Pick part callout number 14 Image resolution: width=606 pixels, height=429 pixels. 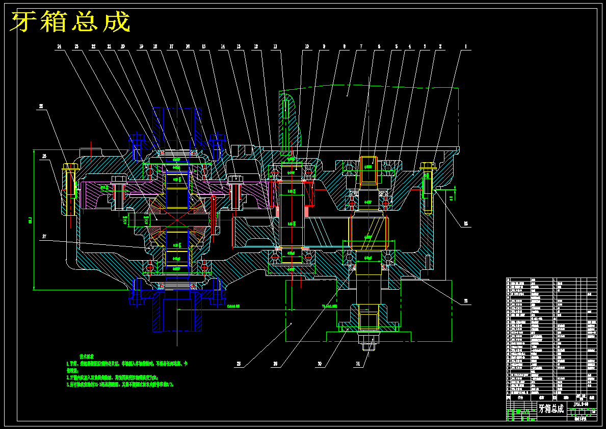point(223,46)
